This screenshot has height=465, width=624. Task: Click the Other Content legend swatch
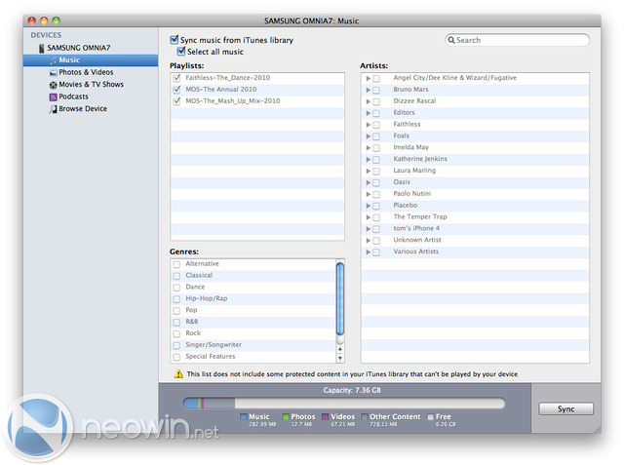coord(365,417)
